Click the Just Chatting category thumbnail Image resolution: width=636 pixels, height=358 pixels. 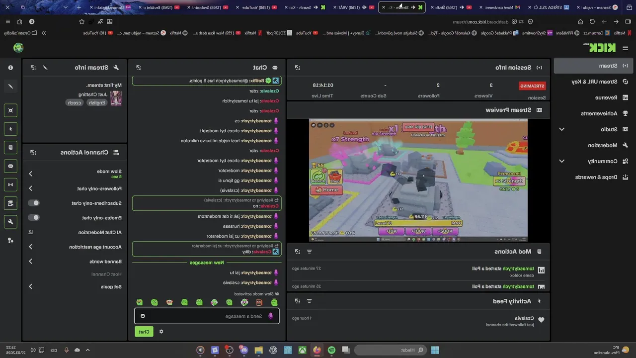tap(116, 98)
